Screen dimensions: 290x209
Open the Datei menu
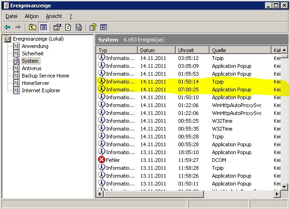point(12,16)
